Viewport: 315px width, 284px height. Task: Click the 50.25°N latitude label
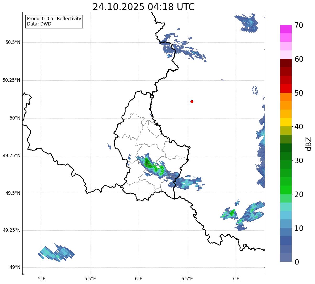click(11, 80)
